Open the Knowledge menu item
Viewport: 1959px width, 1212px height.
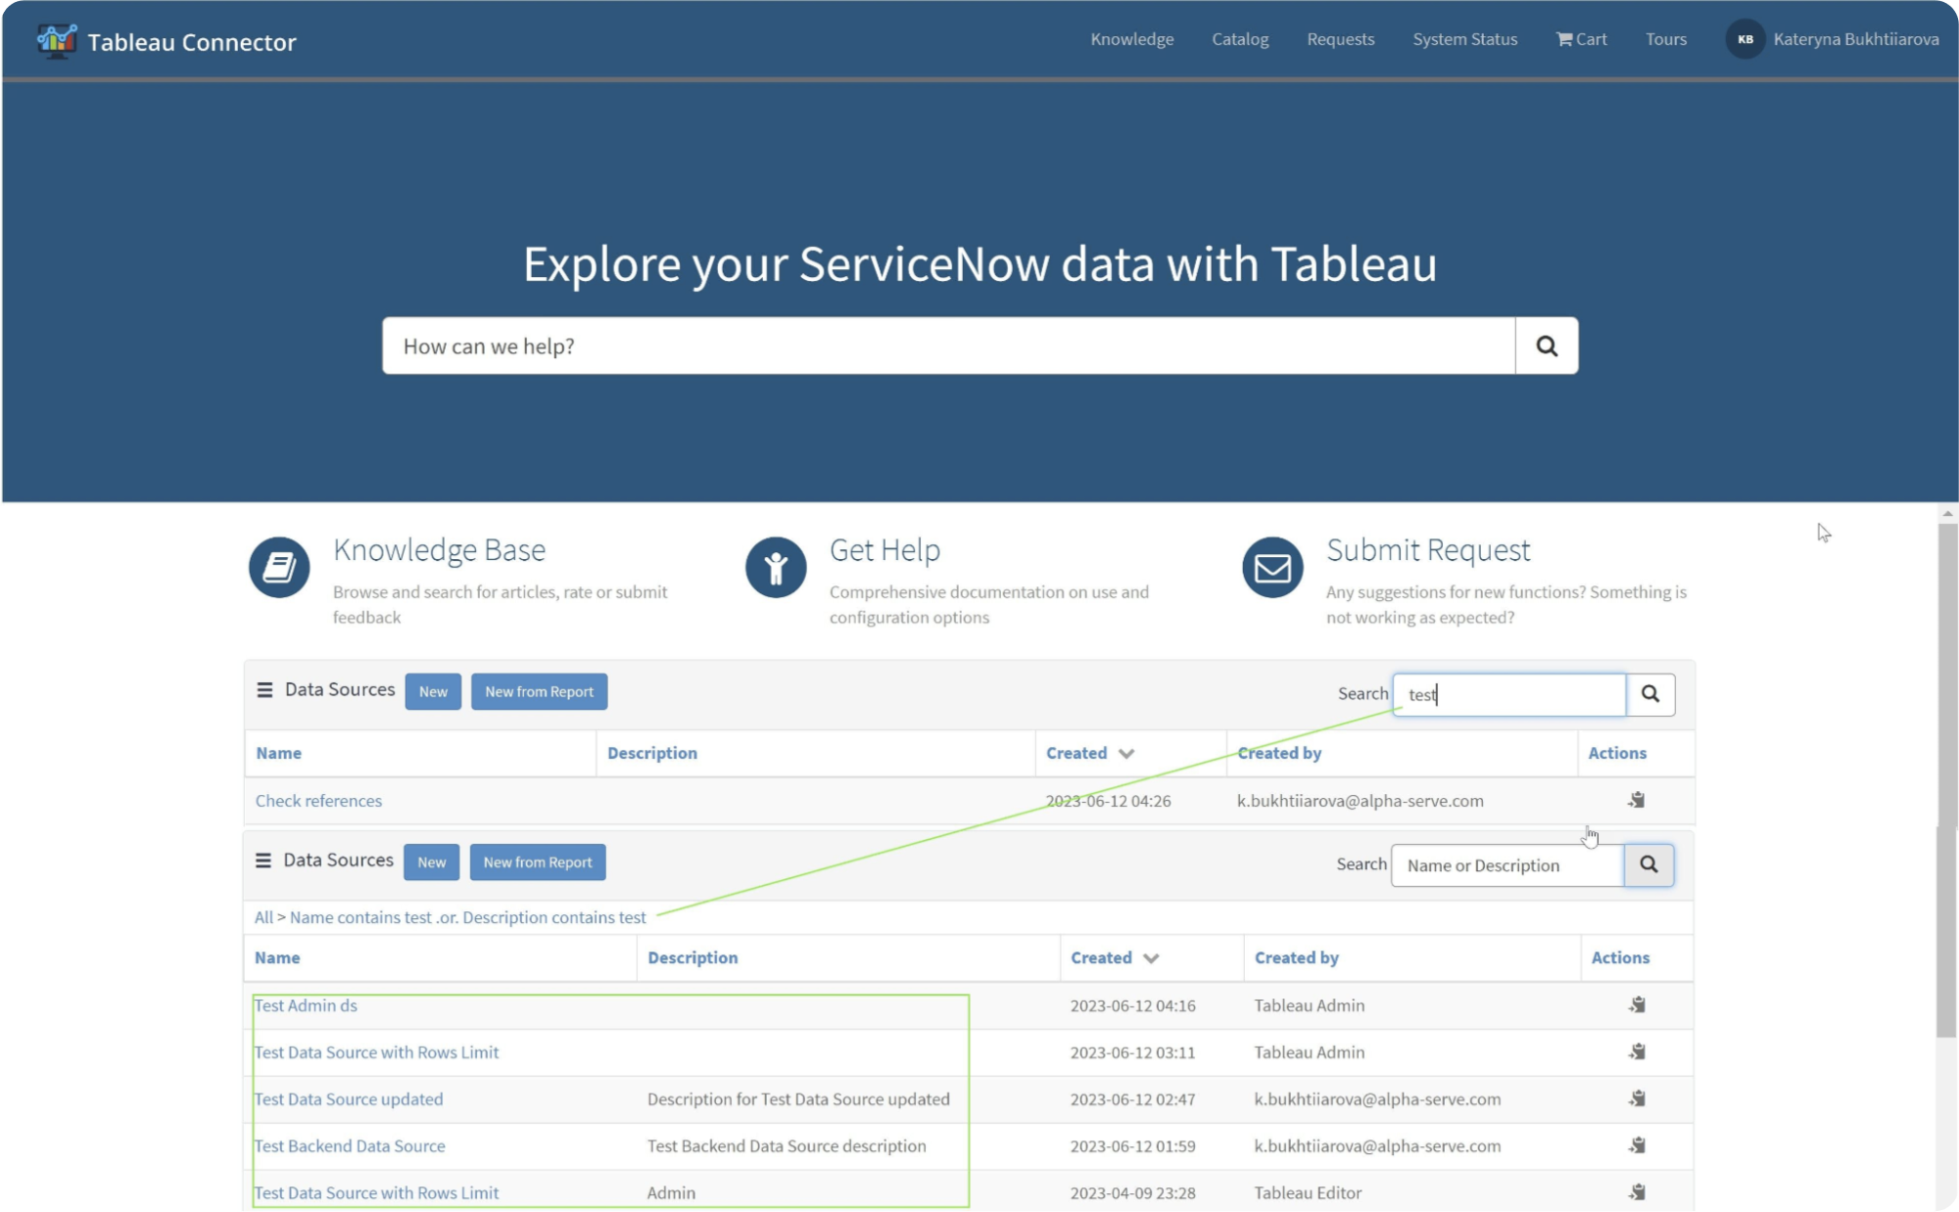1132,39
